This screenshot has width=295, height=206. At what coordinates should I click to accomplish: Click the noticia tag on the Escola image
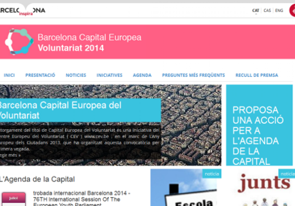point(212,174)
